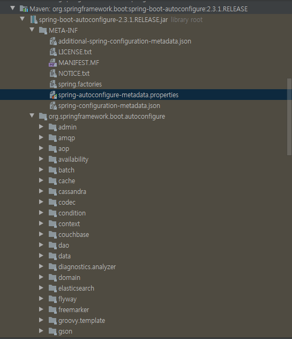The width and height of the screenshot is (292, 339).
Task: Select the MANIFEST.MF file
Action: click(x=79, y=63)
